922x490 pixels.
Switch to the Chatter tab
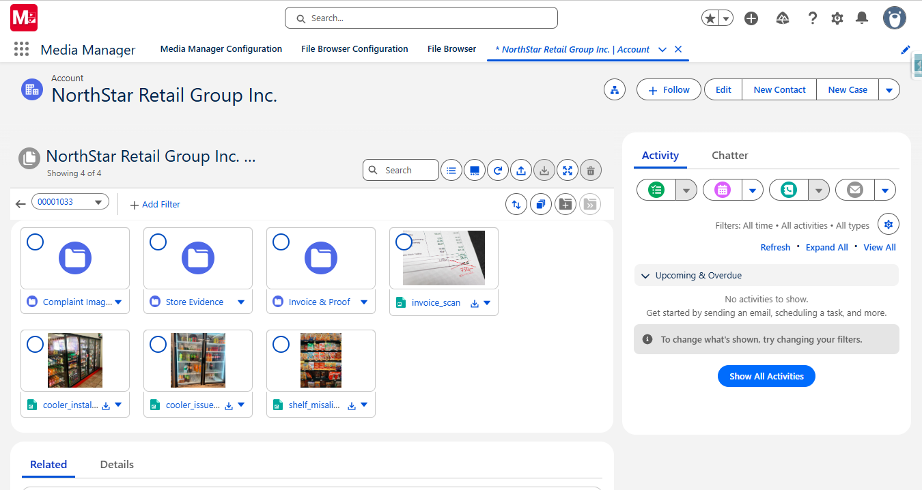(x=730, y=156)
